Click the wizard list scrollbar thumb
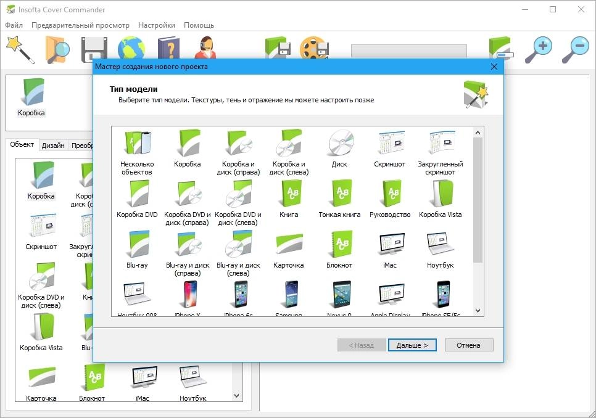The width and height of the screenshot is (596, 418). pos(478,200)
